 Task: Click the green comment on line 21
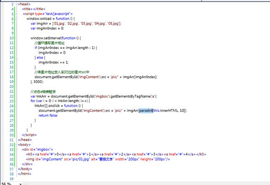point(43,91)
